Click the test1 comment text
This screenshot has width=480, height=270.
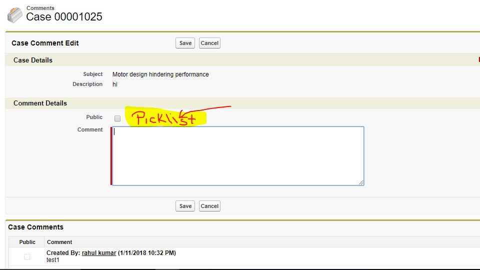click(53, 260)
